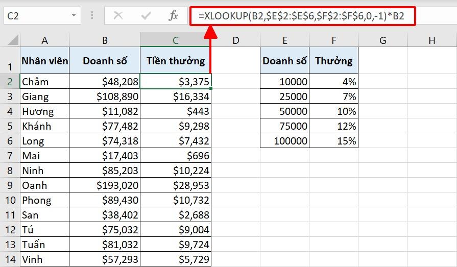Screen dimensions: 457x267
Task: Select cell with name Châm
Action: point(44,81)
